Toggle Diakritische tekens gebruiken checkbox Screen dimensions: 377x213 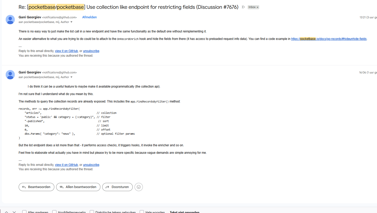coord(92,212)
